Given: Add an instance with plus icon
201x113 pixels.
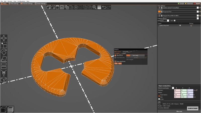Looking at the screenshot, I should [x=76, y=7].
